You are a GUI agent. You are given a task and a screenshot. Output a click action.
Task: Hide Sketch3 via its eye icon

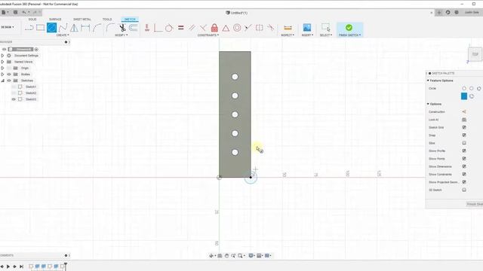14,99
